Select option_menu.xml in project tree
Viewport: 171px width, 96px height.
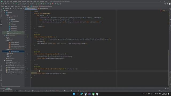point(15,51)
